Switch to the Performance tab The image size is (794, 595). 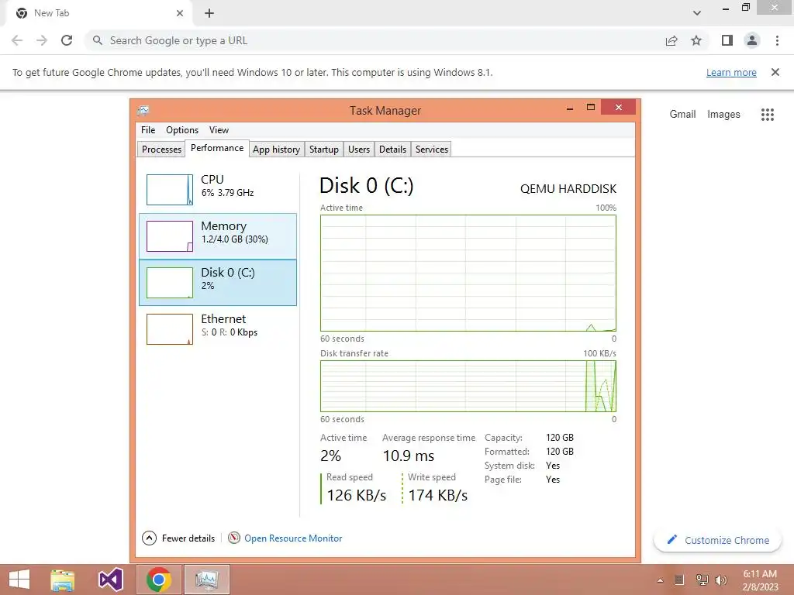tap(217, 148)
